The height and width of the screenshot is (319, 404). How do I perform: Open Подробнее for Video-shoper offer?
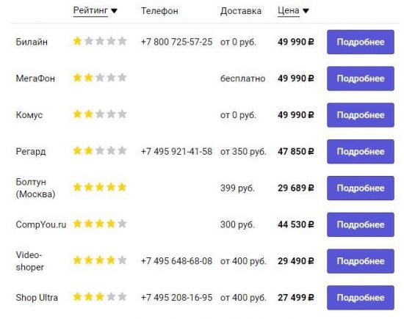[361, 261]
